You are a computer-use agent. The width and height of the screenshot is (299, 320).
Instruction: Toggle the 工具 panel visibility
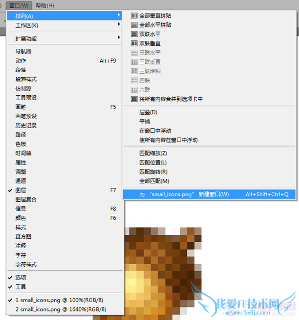coord(10,287)
